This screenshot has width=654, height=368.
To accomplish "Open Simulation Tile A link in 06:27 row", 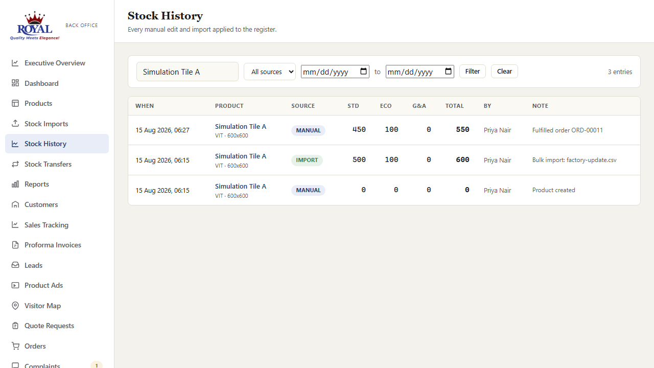I will click(x=241, y=126).
